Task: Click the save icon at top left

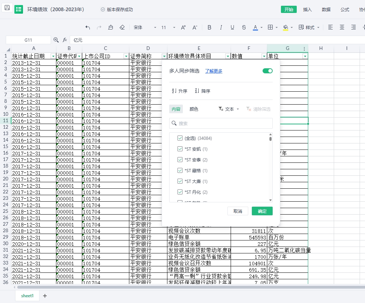Action: [x=7, y=8]
